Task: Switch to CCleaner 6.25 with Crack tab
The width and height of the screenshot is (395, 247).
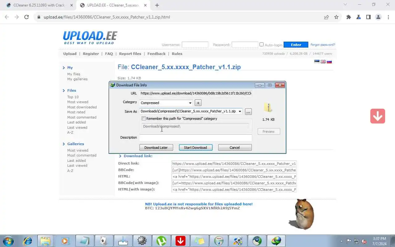Action: coord(39,5)
